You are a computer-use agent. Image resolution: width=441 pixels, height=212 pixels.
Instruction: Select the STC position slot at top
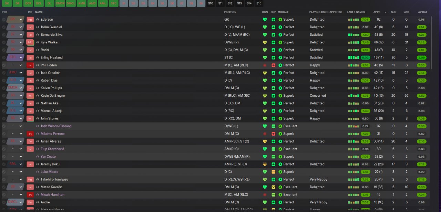coord(114,3)
